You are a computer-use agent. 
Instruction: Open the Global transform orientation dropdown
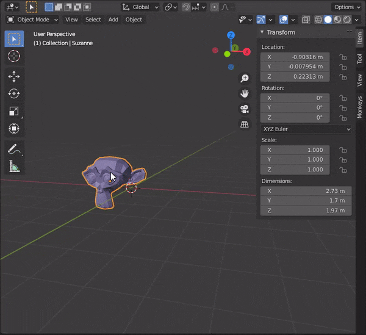point(140,7)
